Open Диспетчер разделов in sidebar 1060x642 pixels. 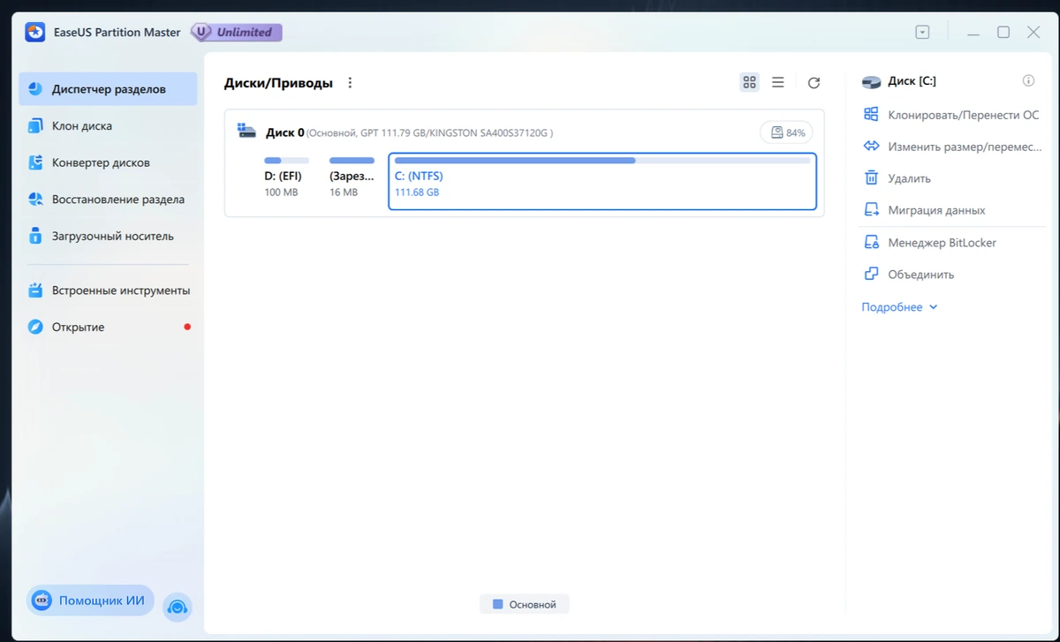click(108, 89)
